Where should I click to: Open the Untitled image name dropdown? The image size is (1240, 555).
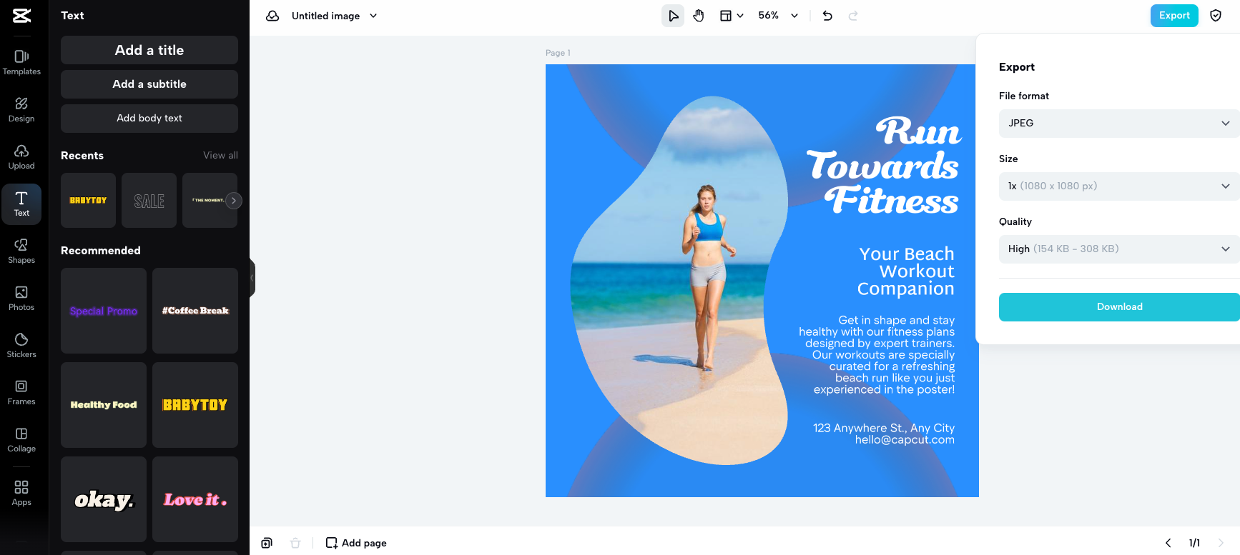click(334, 16)
